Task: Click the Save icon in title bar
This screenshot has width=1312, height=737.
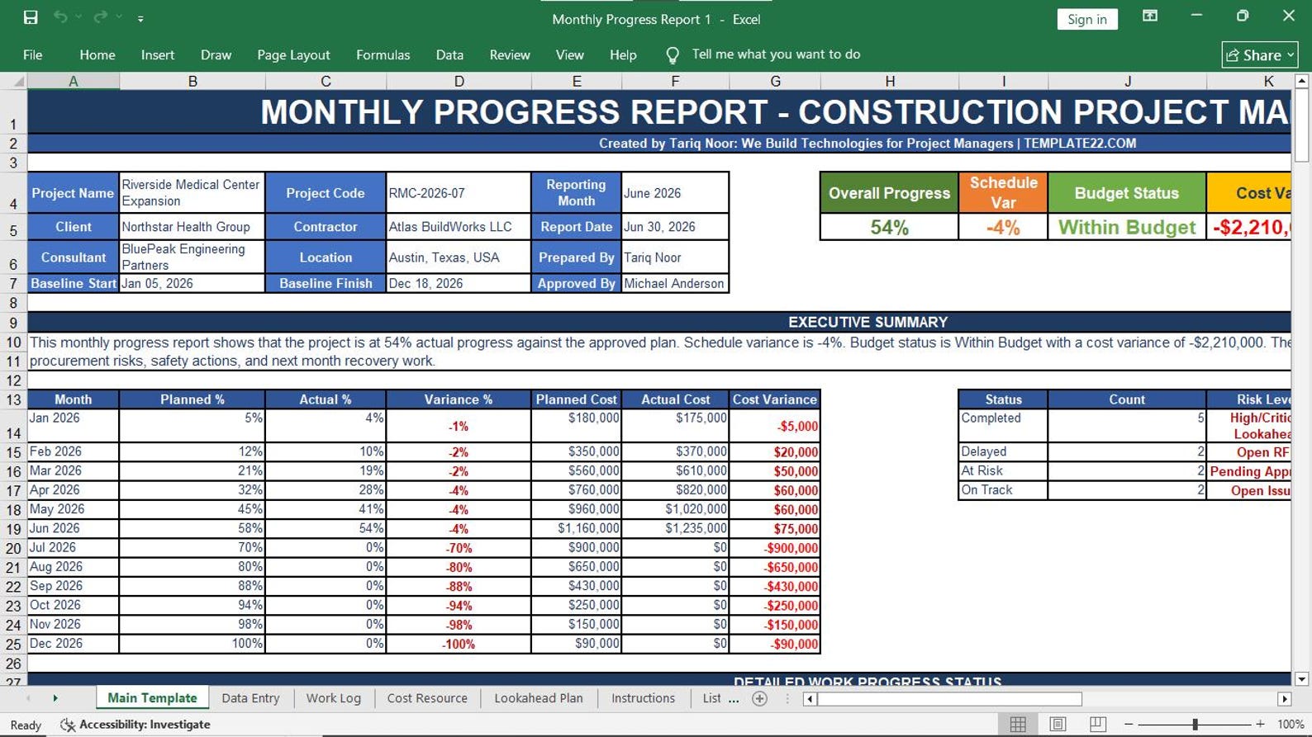Action: click(x=31, y=17)
